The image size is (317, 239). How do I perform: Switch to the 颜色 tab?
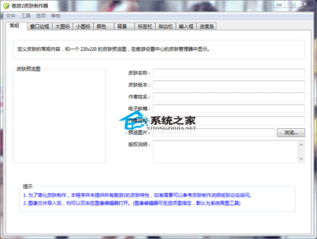104,27
